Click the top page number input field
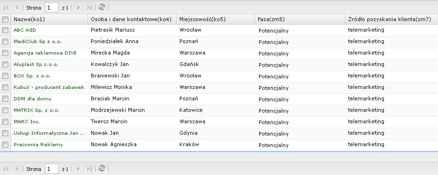The image size is (438, 175). 52,7
